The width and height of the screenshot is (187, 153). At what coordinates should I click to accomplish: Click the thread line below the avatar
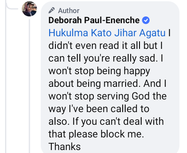point(29,86)
